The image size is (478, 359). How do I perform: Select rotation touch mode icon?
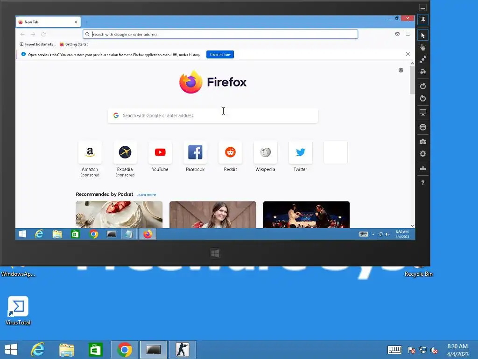tap(423, 72)
